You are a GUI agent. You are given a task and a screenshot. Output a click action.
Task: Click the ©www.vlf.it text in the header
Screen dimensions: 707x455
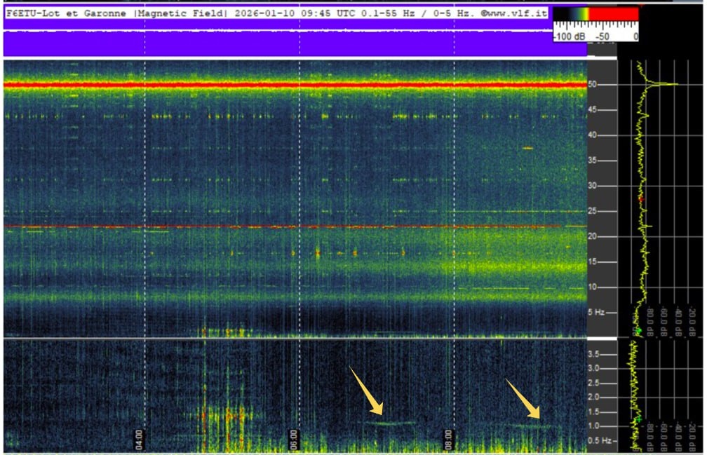click(x=514, y=13)
